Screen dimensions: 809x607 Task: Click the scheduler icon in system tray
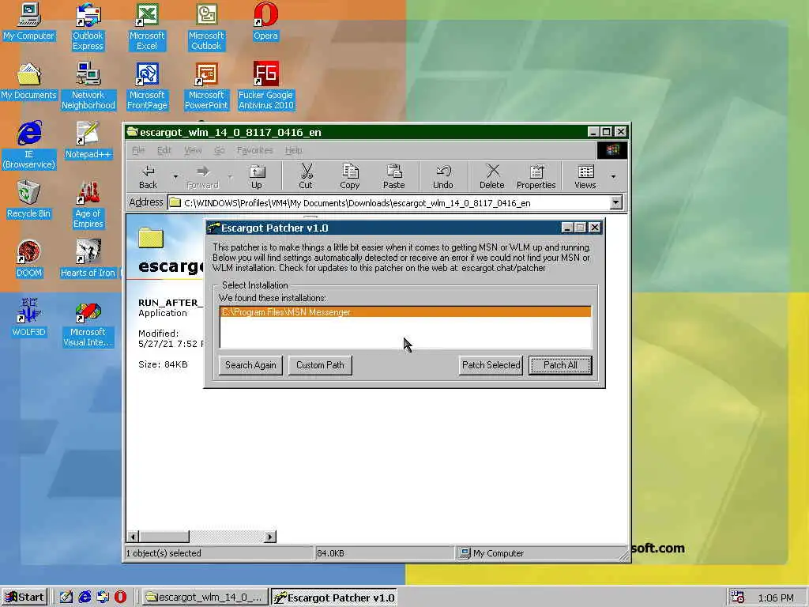point(737,598)
